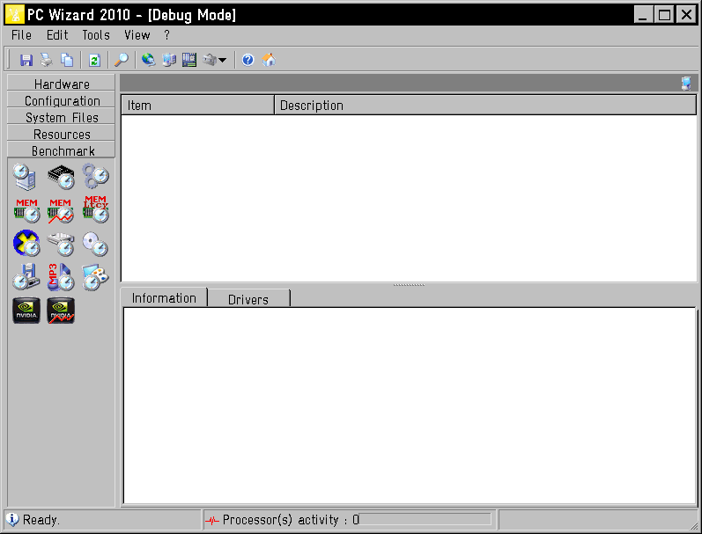Click the green Refresh toolbar icon
702x534 pixels.
pyautogui.click(x=94, y=60)
